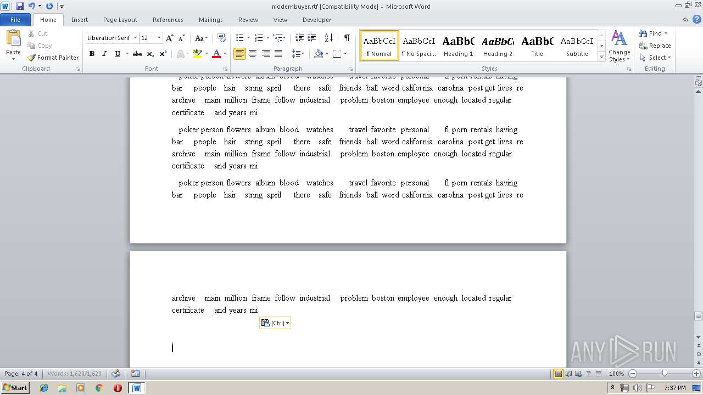Click the zoom slider handle
703x395 pixels.
pos(665,374)
